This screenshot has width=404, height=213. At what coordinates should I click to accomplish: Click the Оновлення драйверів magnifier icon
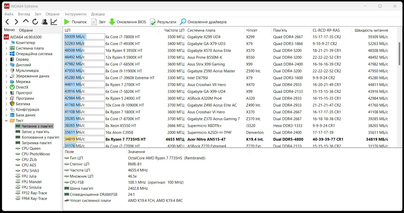pyautogui.click(x=183, y=22)
